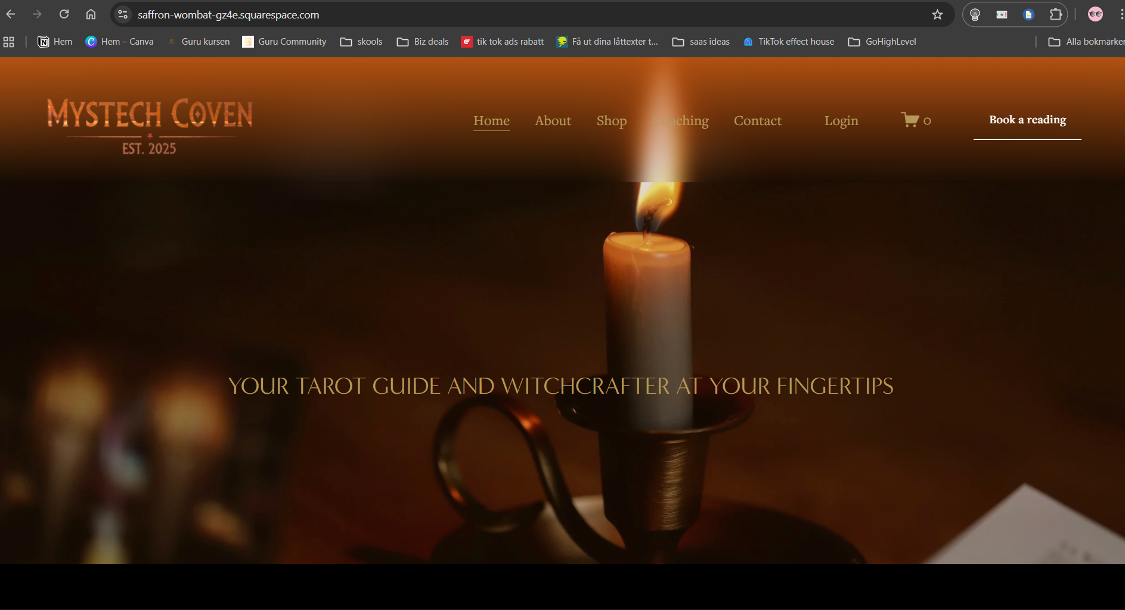Open the Login link
This screenshot has height=610, width=1125.
(841, 120)
